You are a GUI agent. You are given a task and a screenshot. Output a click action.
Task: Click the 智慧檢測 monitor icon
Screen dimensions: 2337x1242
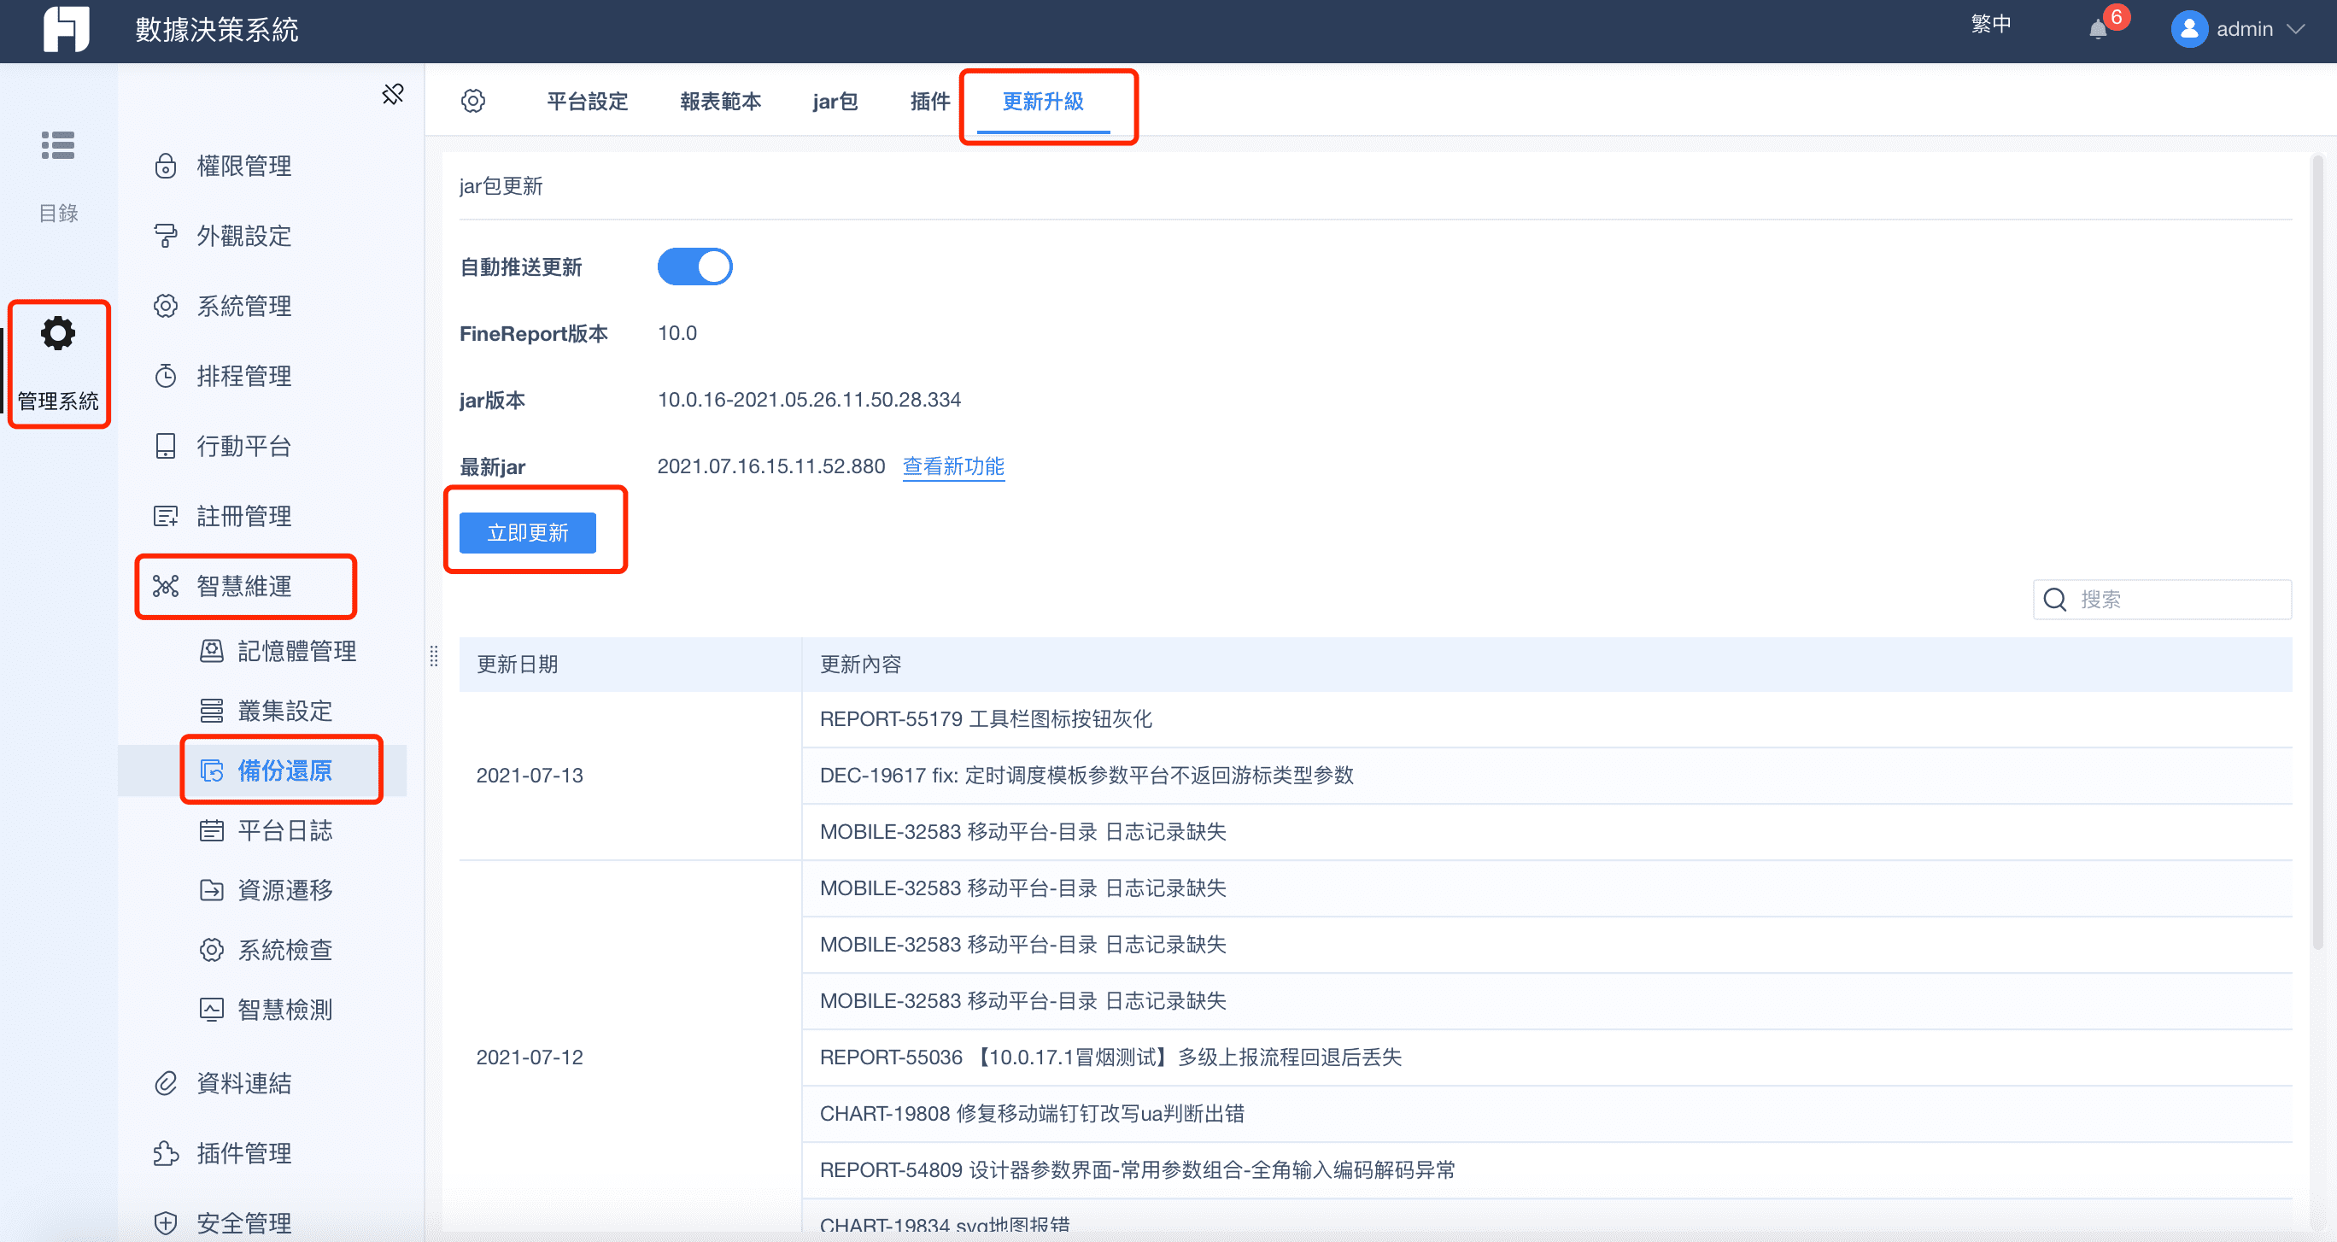pos(211,1010)
